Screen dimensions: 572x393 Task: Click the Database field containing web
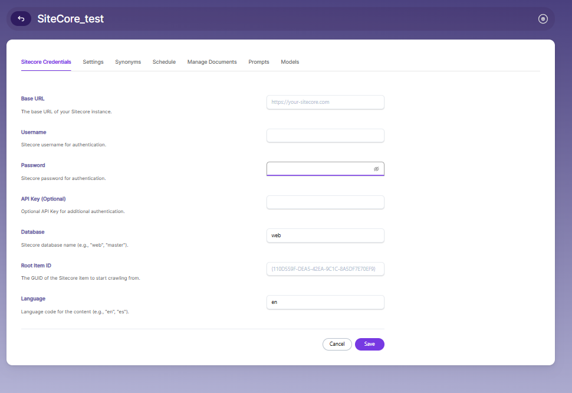point(326,235)
